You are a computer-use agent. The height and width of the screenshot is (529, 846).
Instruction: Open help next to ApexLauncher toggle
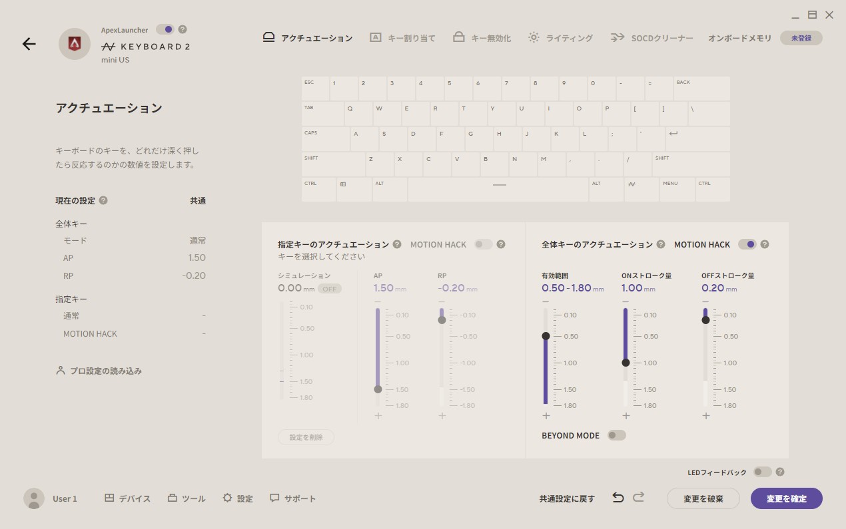[181, 29]
